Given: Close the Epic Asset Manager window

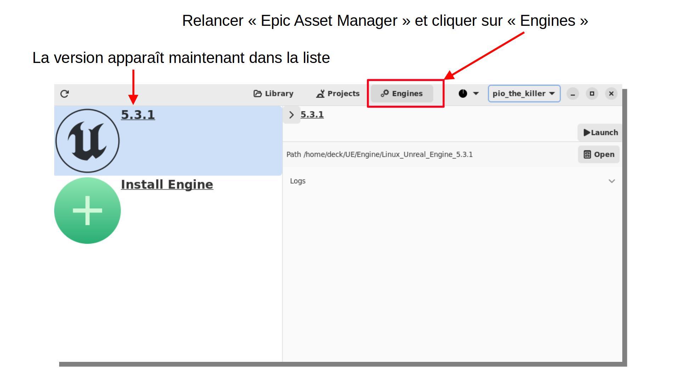Looking at the screenshot, I should [611, 94].
